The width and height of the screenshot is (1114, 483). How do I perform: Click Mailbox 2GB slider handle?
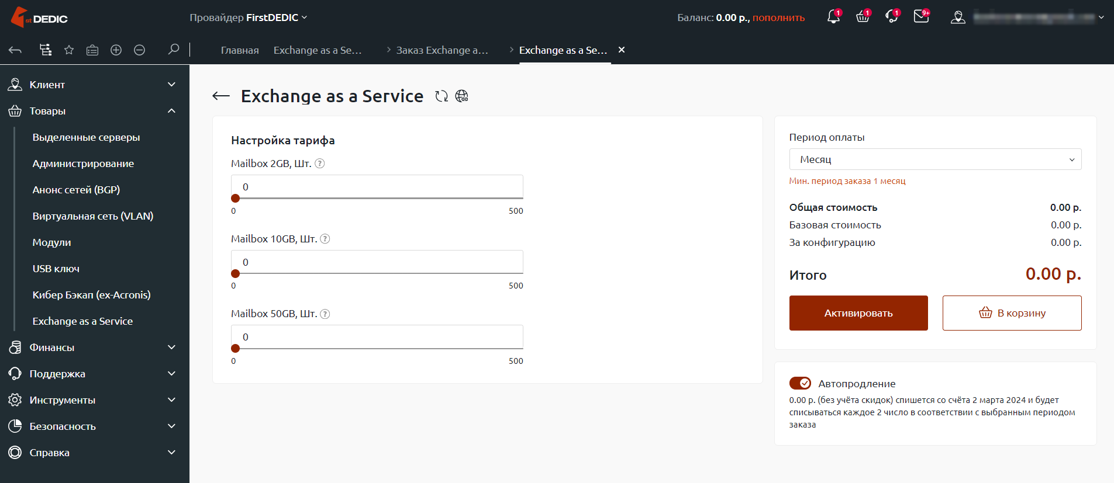coord(236,199)
